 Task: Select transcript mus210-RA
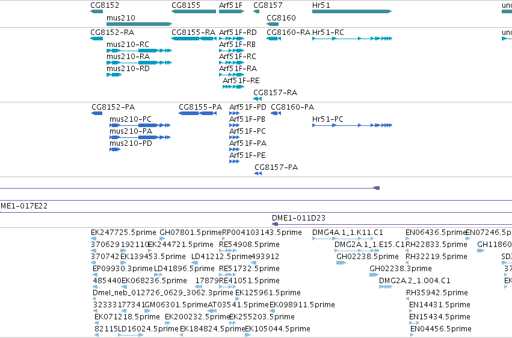pos(139,63)
